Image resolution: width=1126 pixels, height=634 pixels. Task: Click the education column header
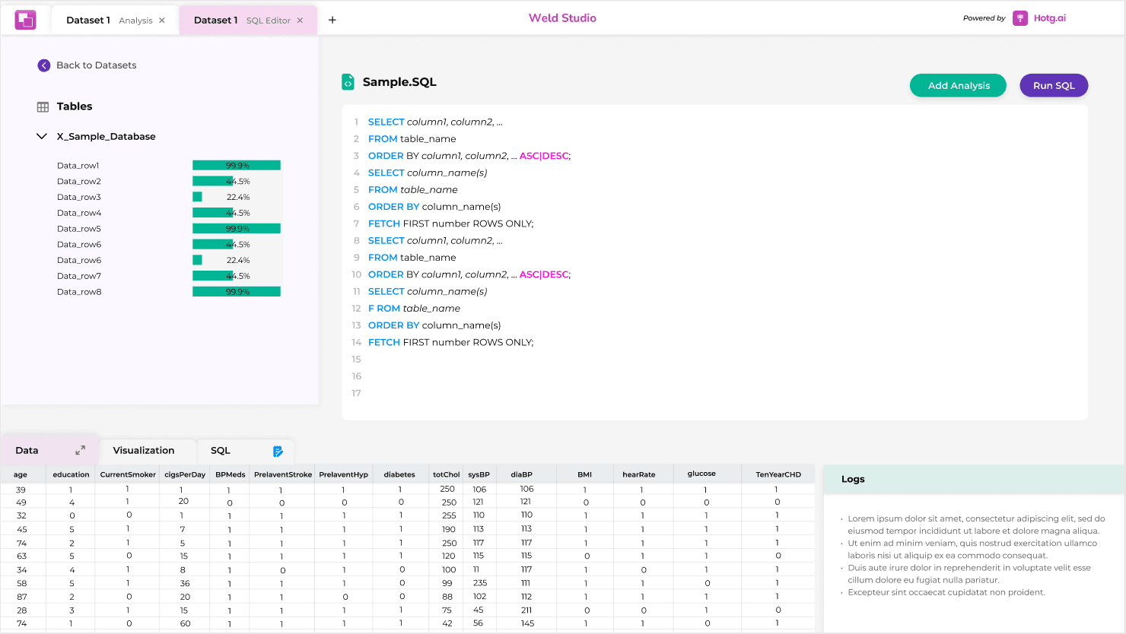(x=71, y=474)
